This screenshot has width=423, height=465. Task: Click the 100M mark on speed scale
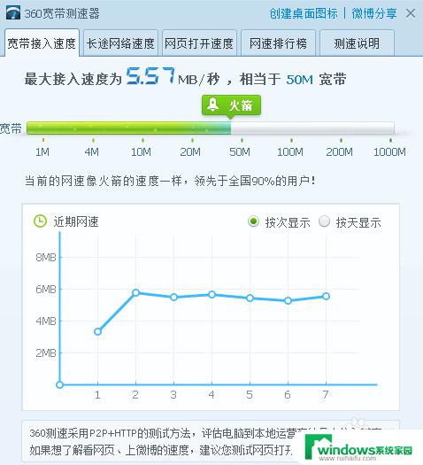(290, 151)
